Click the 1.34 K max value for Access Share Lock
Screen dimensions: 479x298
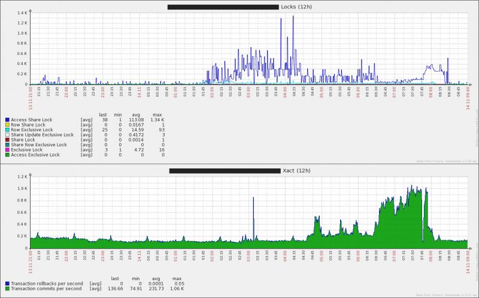coord(157,119)
